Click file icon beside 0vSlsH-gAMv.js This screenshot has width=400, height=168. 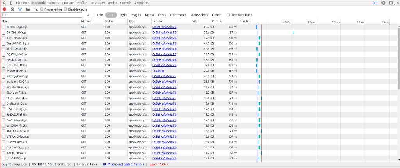[x=4, y=71]
